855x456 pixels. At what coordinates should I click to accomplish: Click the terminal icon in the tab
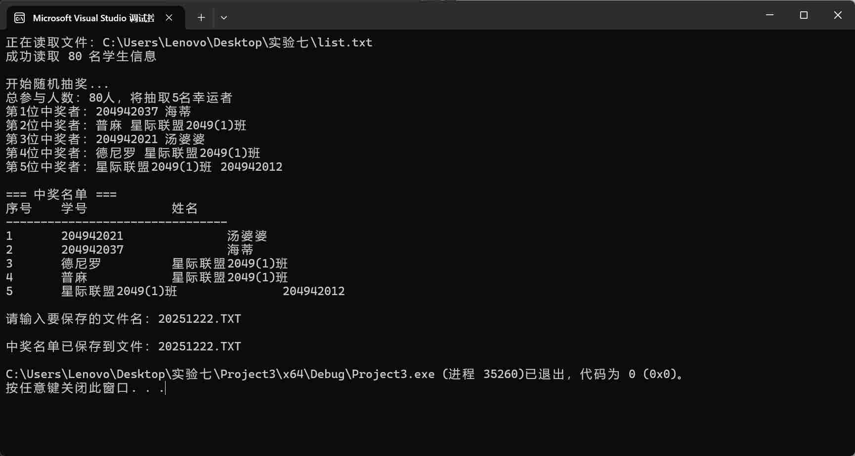click(x=20, y=18)
